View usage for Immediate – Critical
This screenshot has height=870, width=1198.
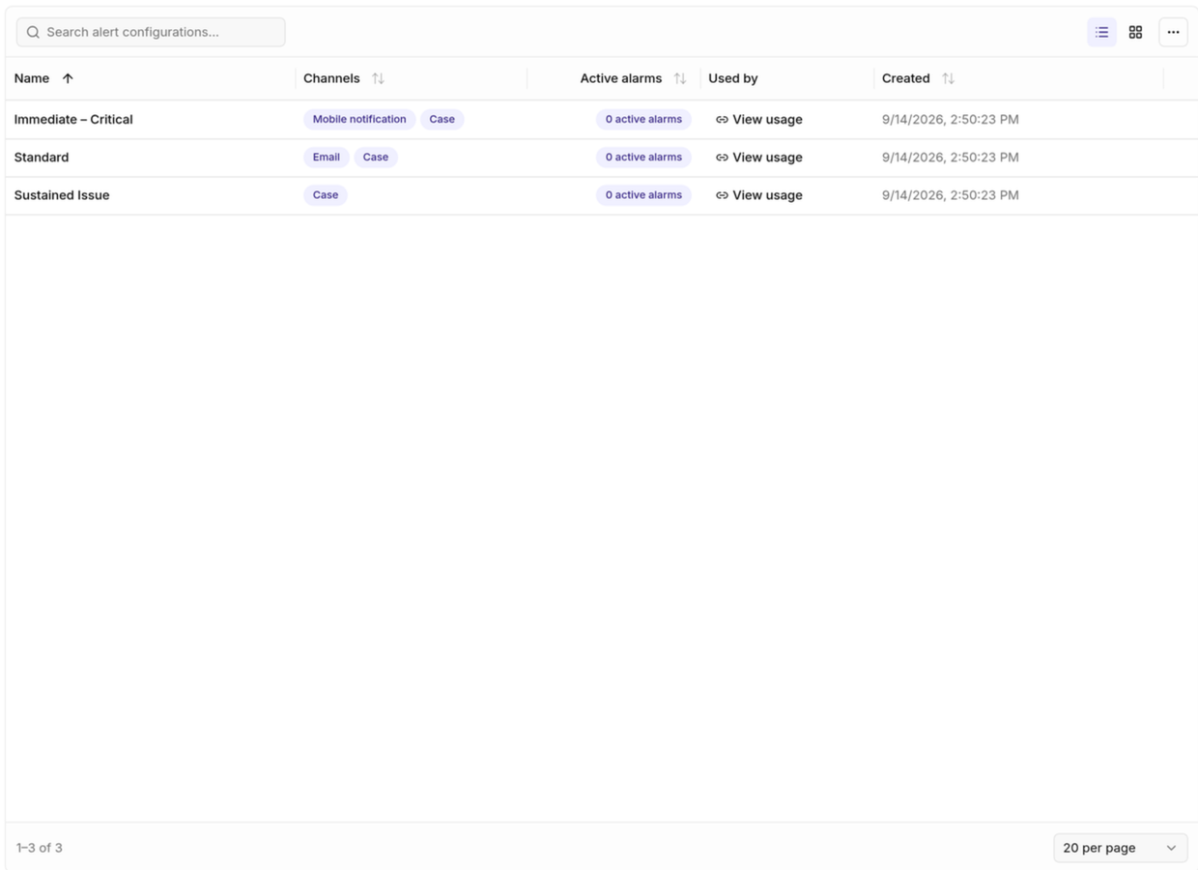tap(759, 120)
